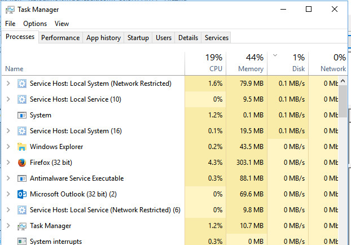Select the System interrupts row name

point(56,242)
